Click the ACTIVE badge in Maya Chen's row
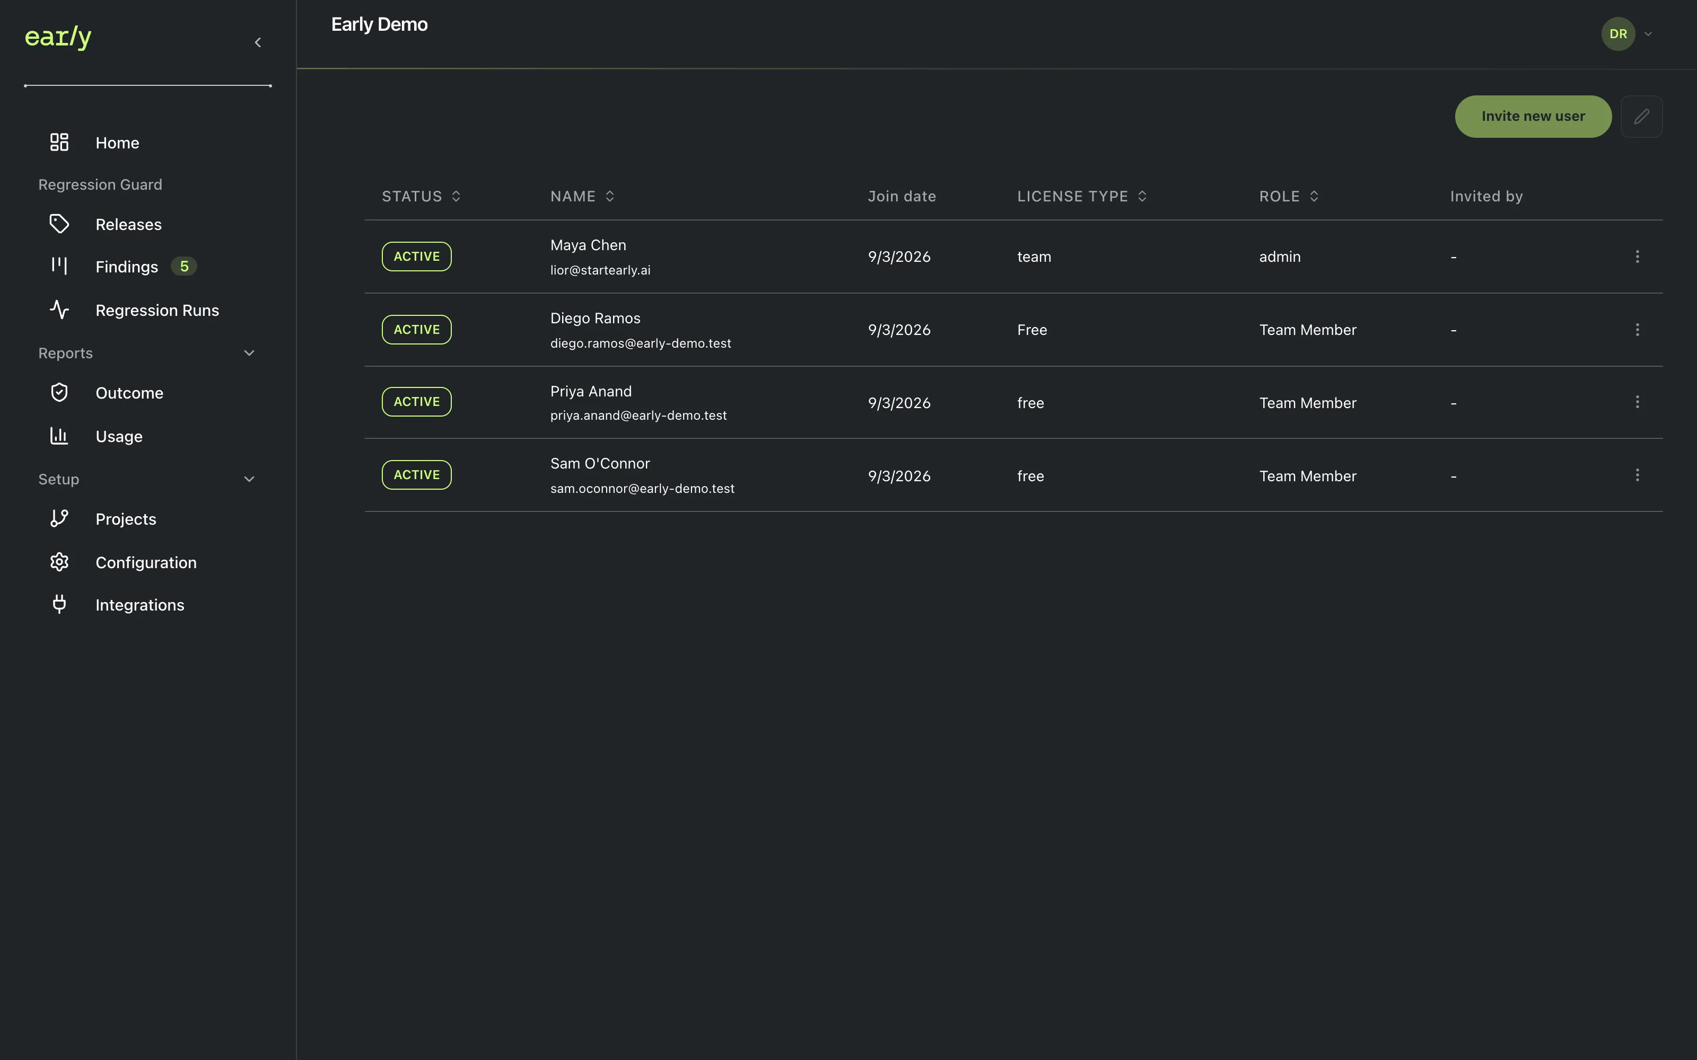1697x1060 pixels. [416, 257]
